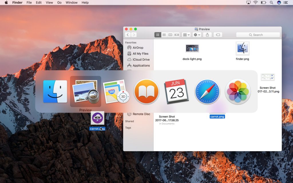Click the Share toolbar button
The width and height of the screenshot is (293, 183).
pyautogui.click(x=207, y=35)
